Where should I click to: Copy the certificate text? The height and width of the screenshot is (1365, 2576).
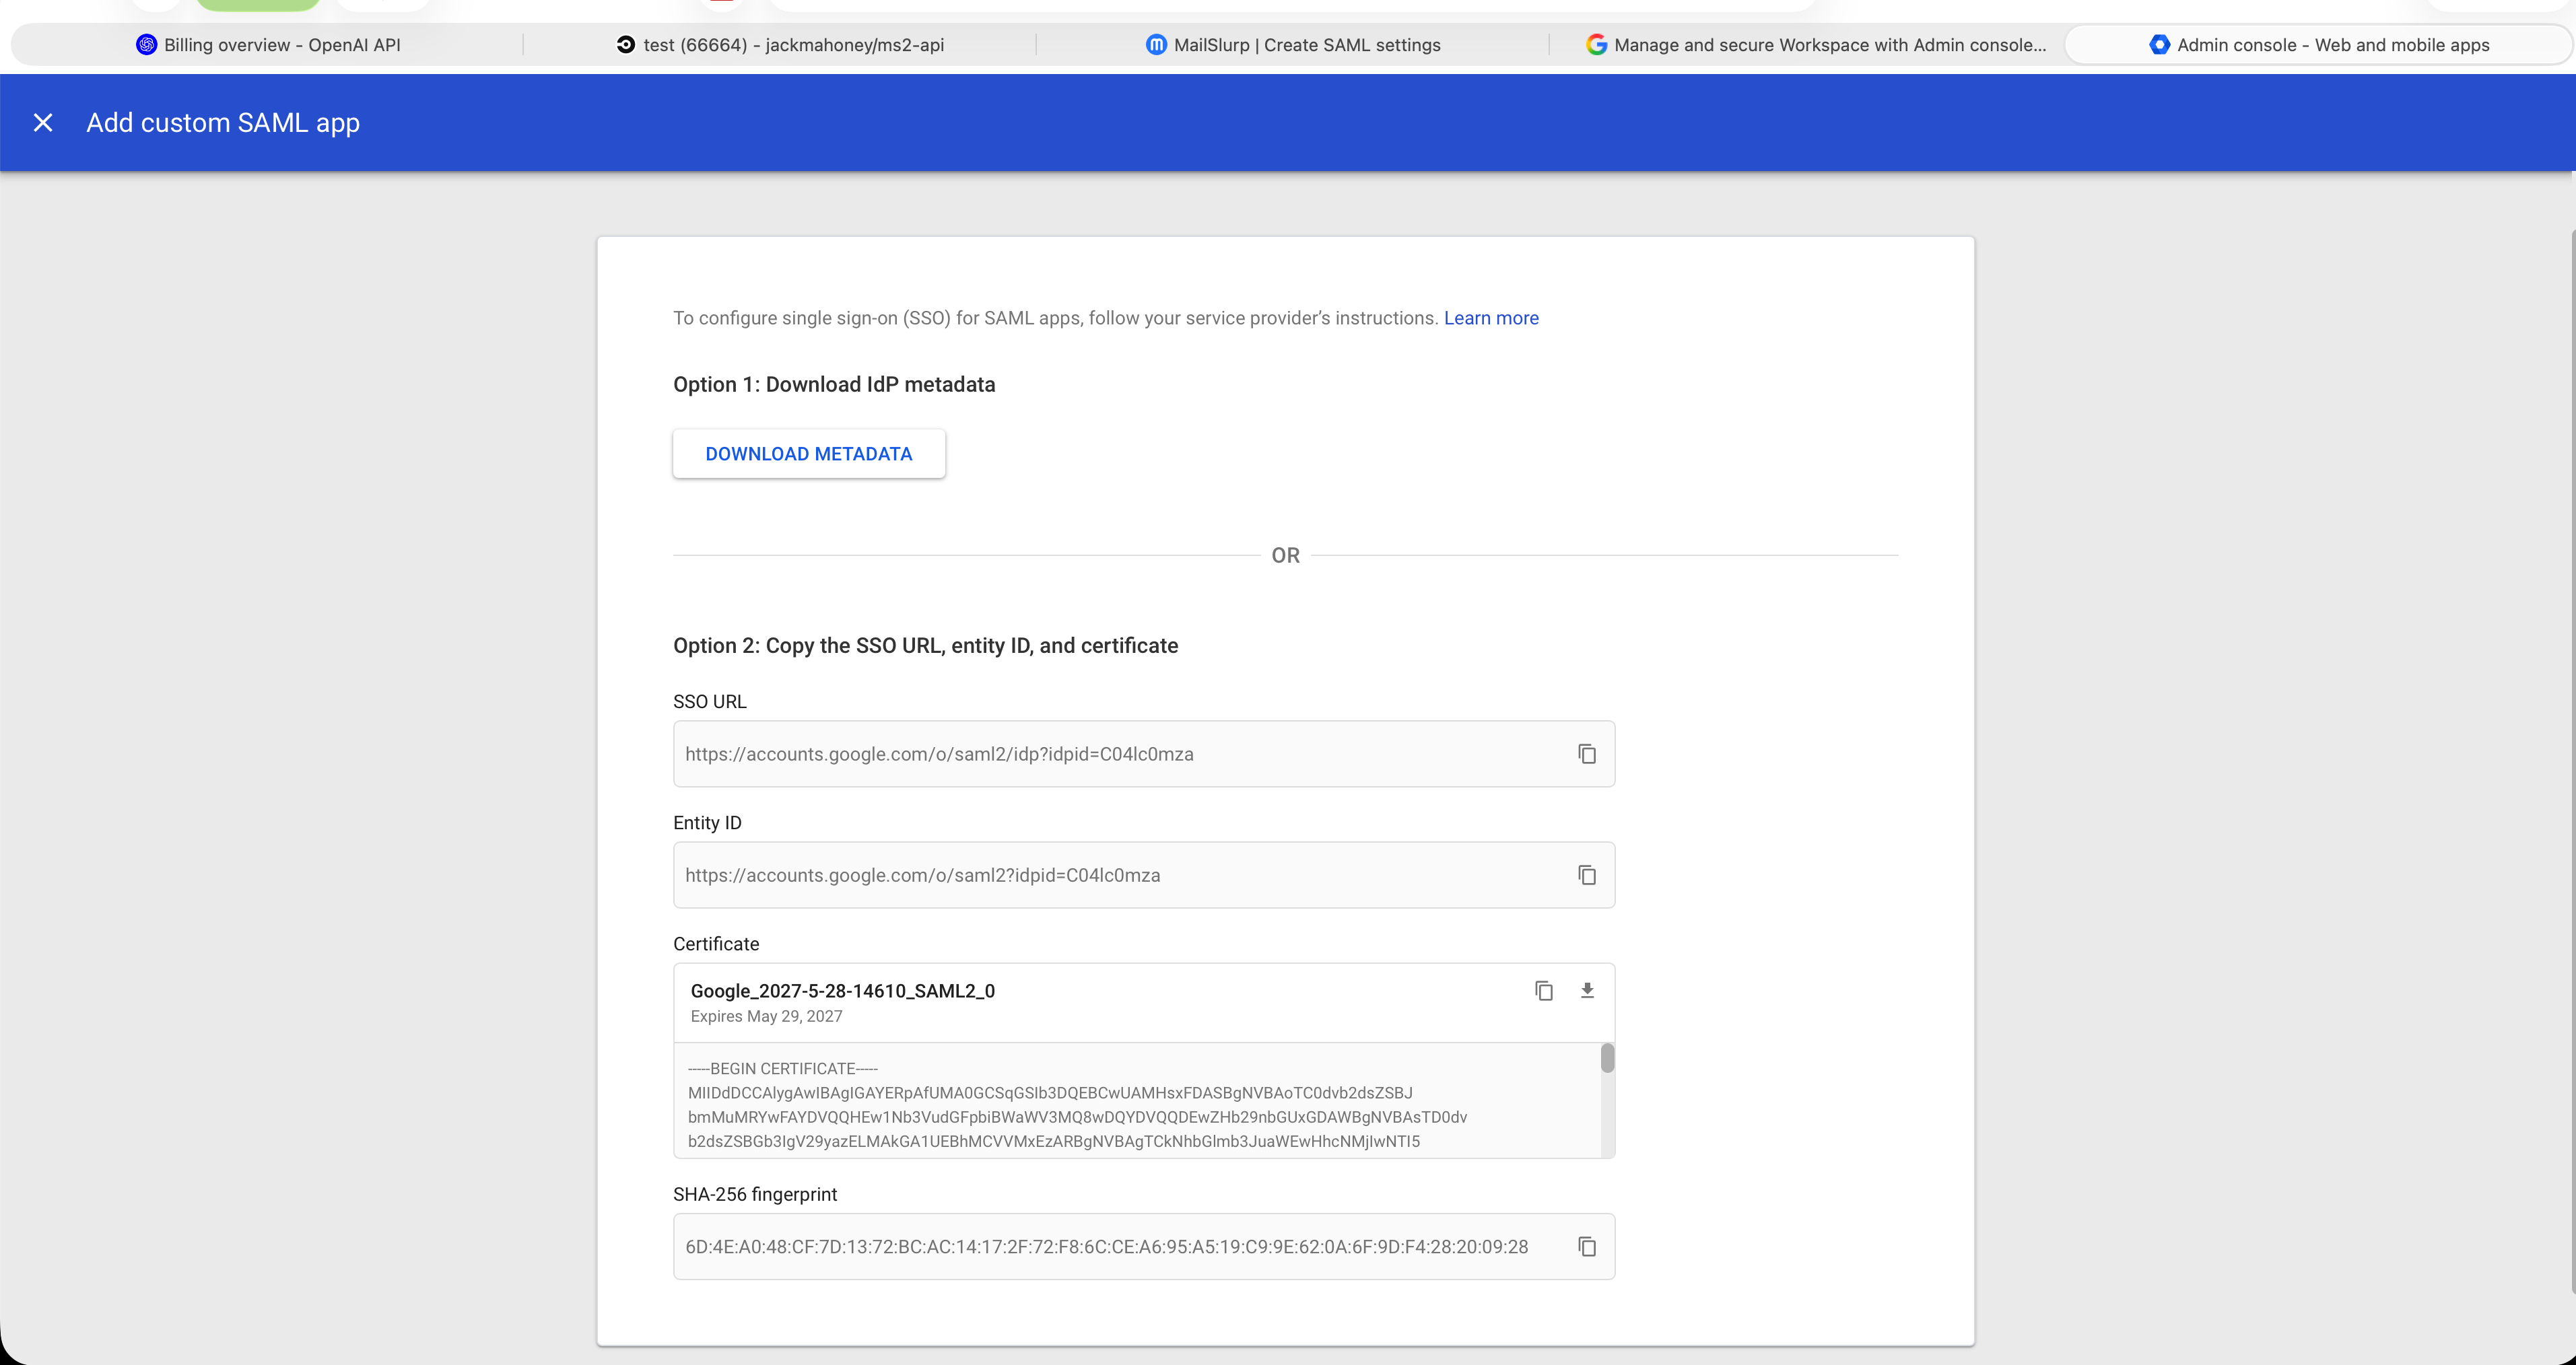[1543, 991]
